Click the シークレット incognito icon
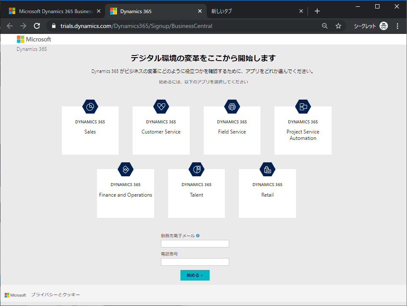This screenshot has height=306, width=407. click(x=384, y=26)
